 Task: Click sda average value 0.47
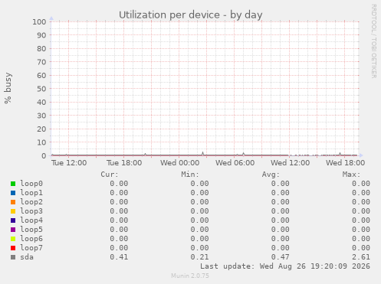click(x=281, y=257)
